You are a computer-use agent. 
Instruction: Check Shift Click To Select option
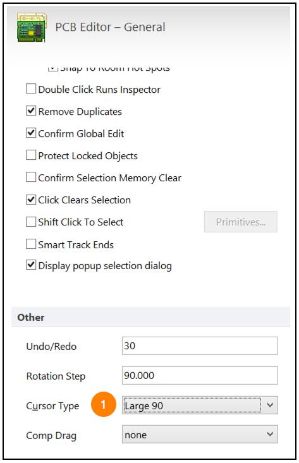pyautogui.click(x=31, y=222)
